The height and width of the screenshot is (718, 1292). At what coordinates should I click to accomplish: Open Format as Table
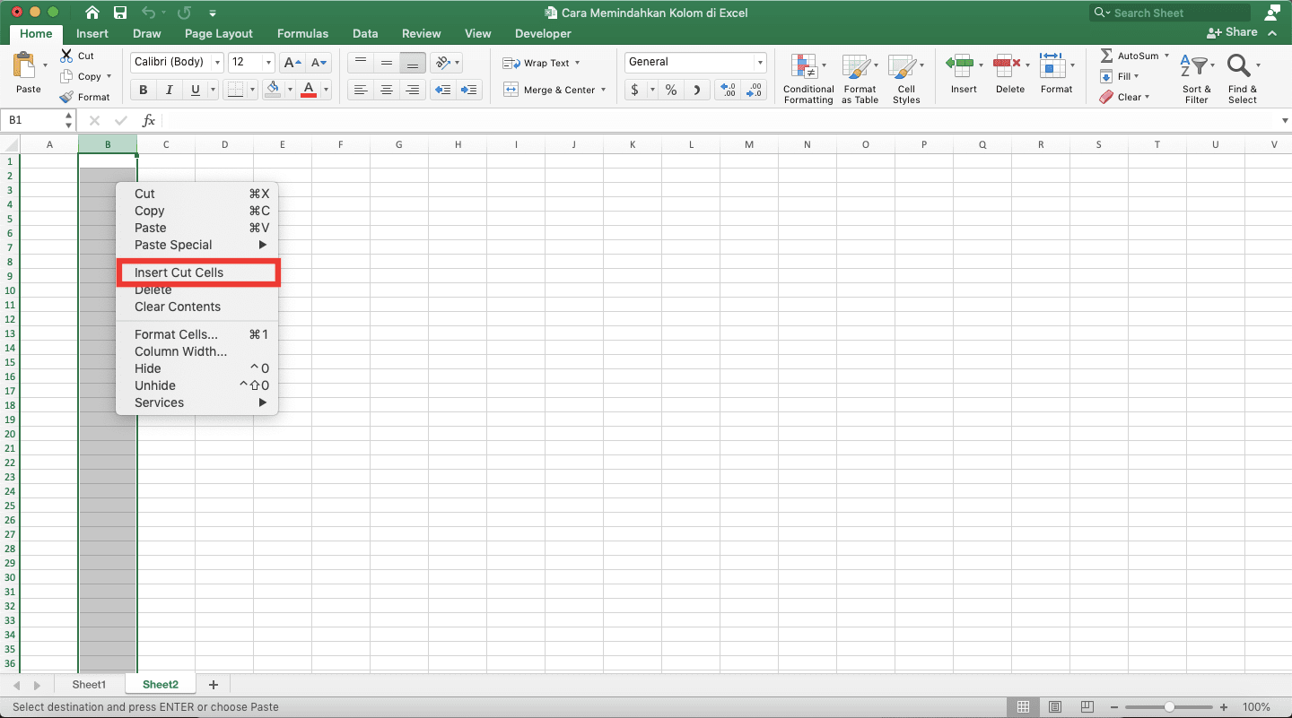860,78
